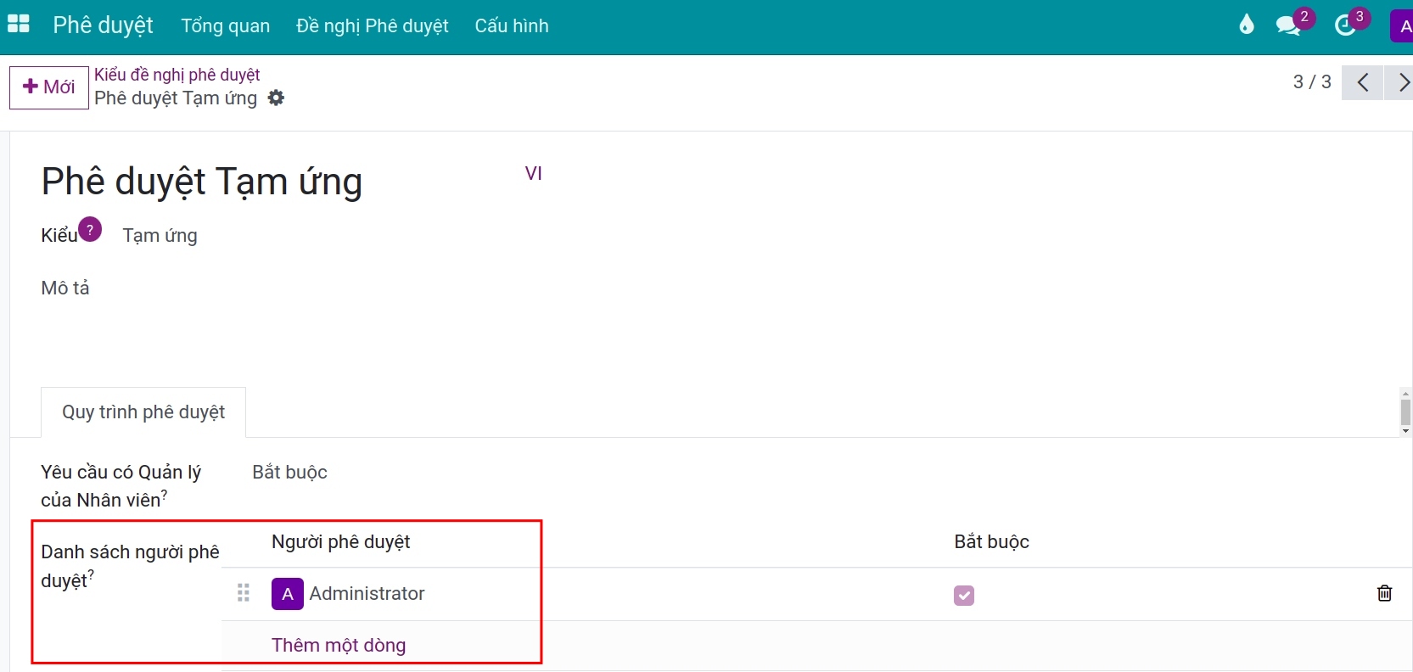Screen dimensions: 1413x672
Task: Go to the next record arrow
Action: [x=1399, y=82]
